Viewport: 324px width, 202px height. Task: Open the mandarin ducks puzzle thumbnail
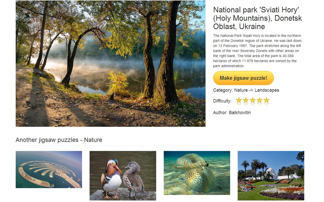click(x=123, y=176)
